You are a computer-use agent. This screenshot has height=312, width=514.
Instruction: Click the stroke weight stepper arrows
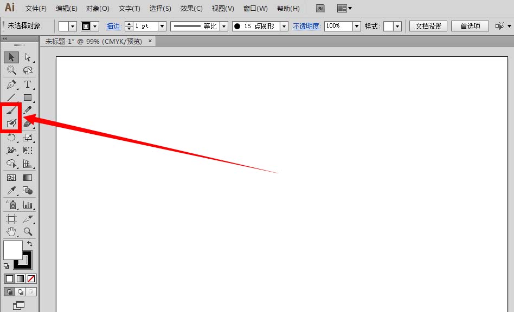(129, 26)
